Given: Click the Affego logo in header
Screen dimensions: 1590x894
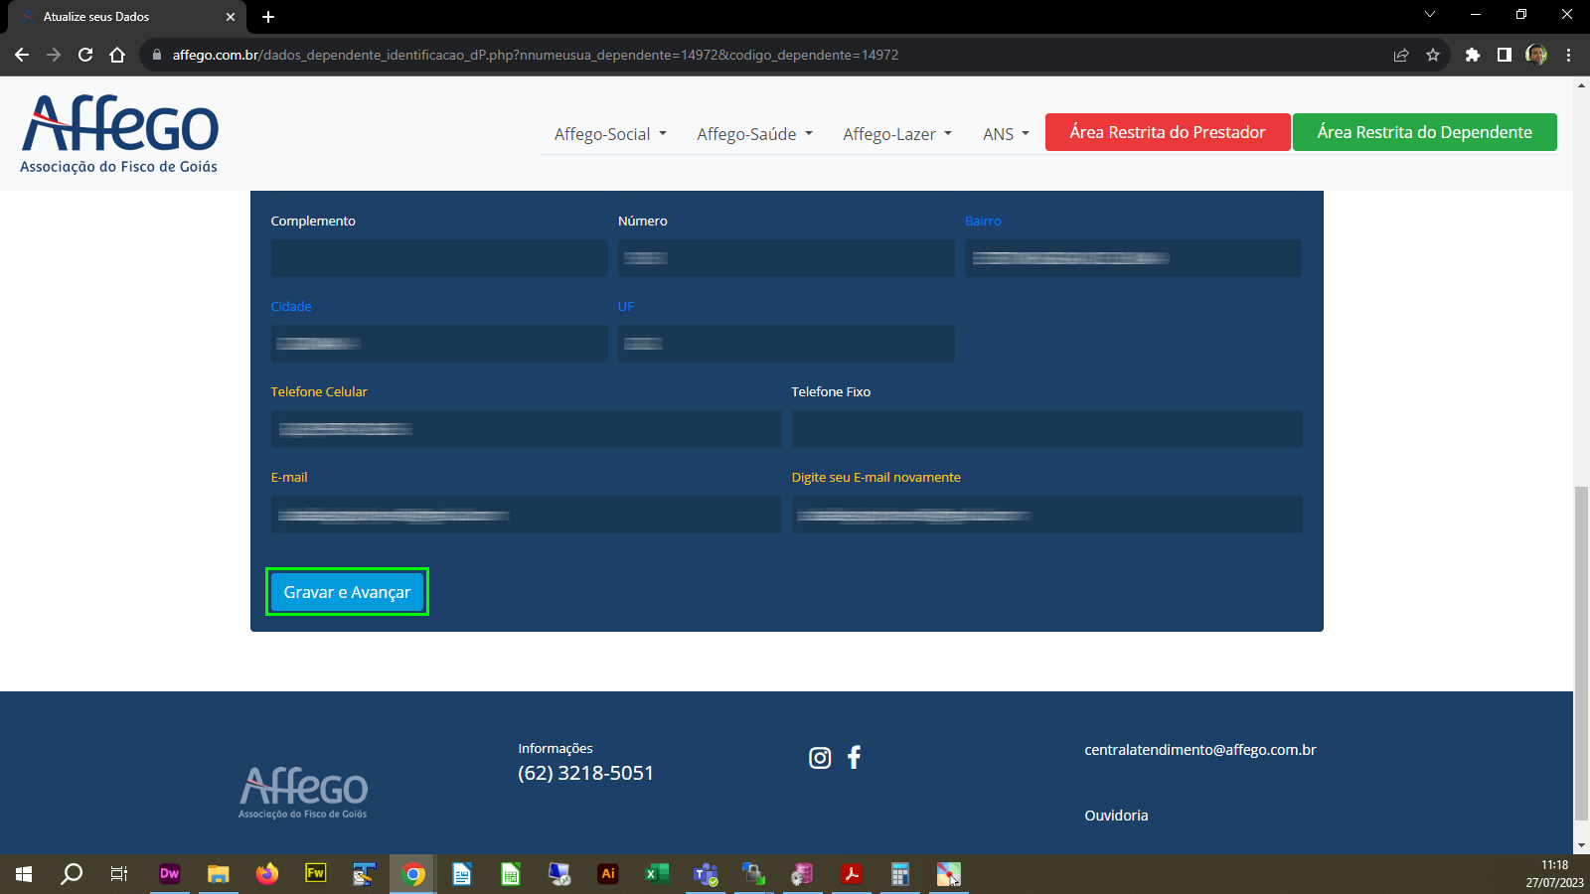Looking at the screenshot, I should (x=119, y=134).
